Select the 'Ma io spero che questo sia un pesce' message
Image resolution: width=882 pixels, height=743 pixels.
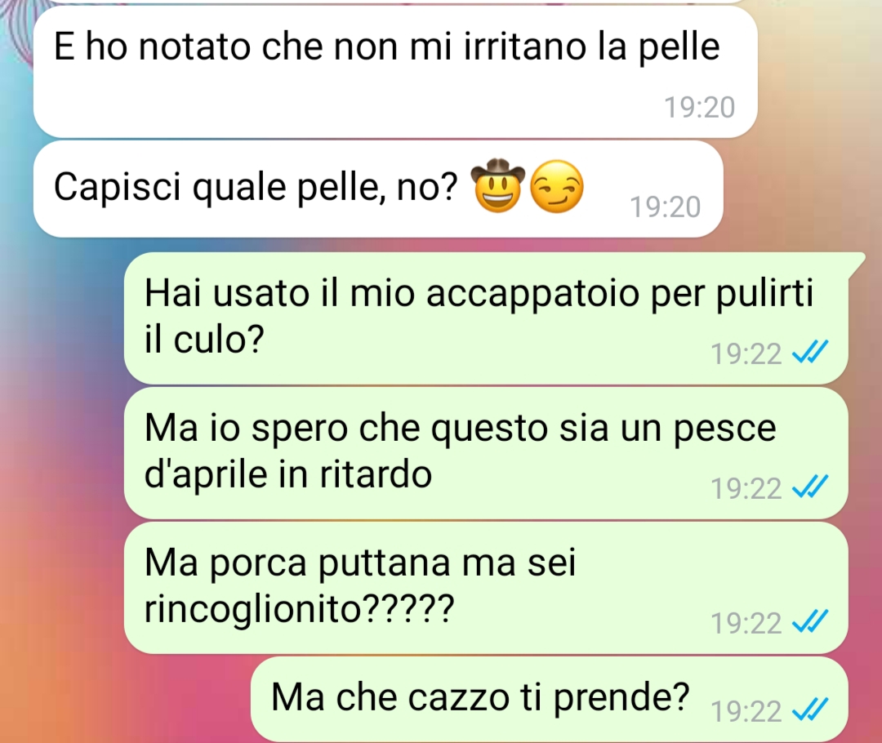[486, 453]
